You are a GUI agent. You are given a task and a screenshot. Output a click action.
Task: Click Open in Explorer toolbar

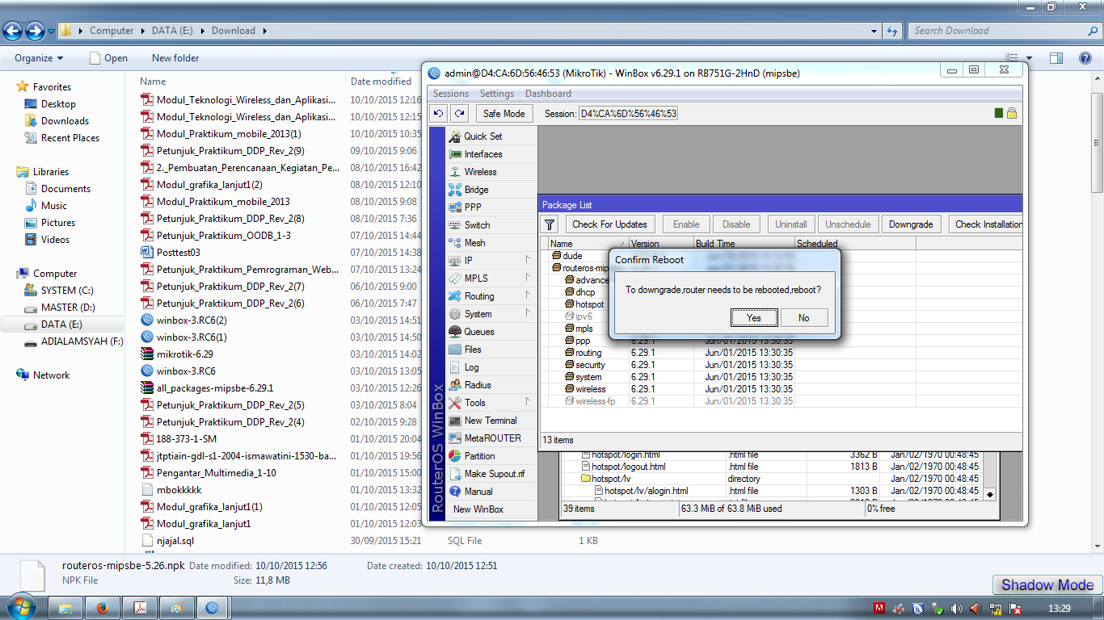109,58
